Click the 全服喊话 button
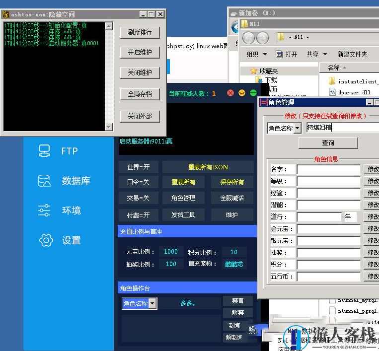This screenshot has height=351, width=379. (232, 198)
